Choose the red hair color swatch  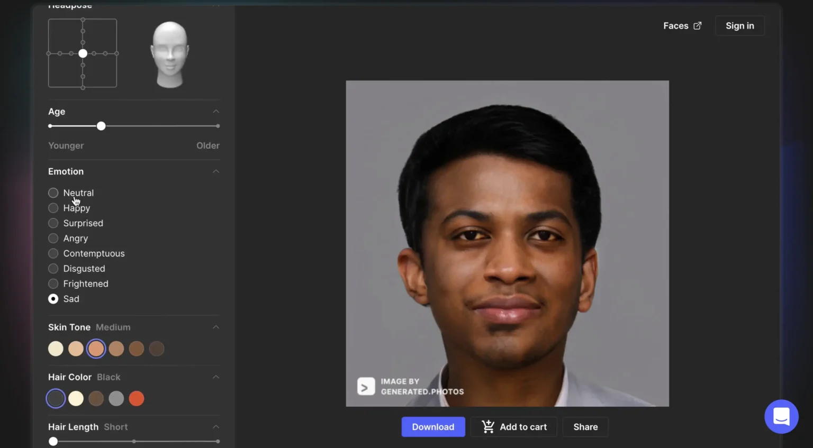pos(137,399)
